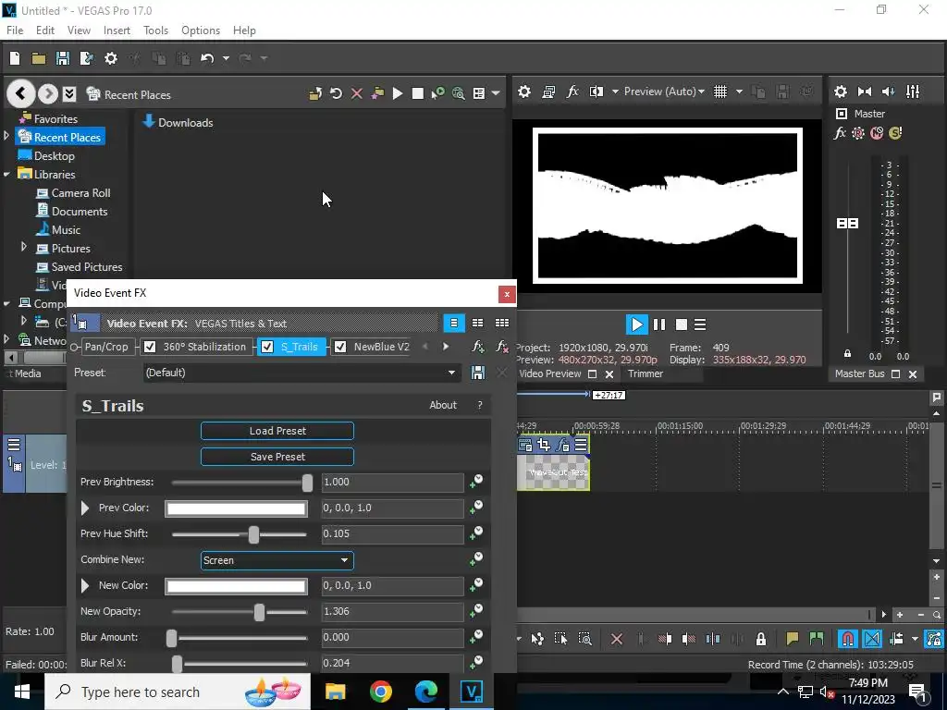Animate Prev Brightness keyframe icon
Viewport: 947px width, 710px height.
476,481
